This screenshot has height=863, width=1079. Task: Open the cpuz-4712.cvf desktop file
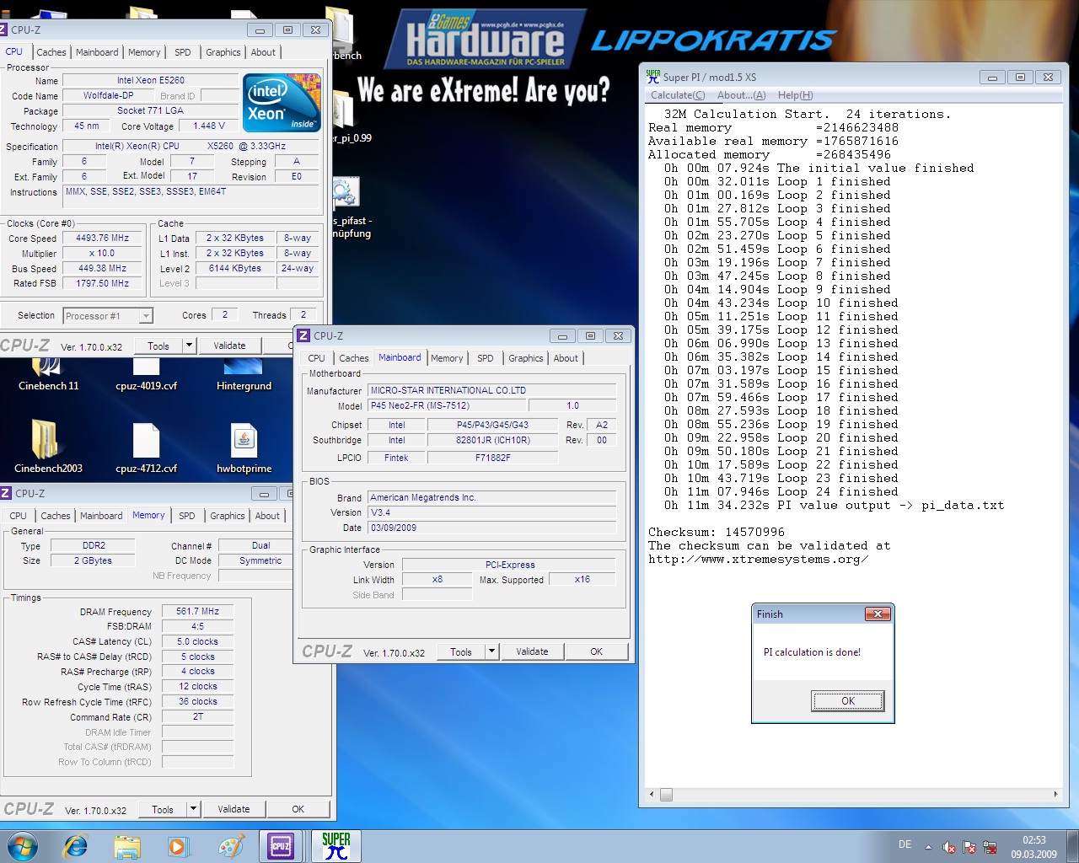point(146,447)
